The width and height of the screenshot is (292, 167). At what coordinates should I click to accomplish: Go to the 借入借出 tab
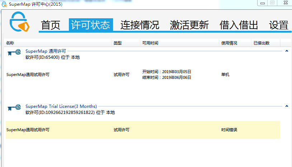coord(239,25)
